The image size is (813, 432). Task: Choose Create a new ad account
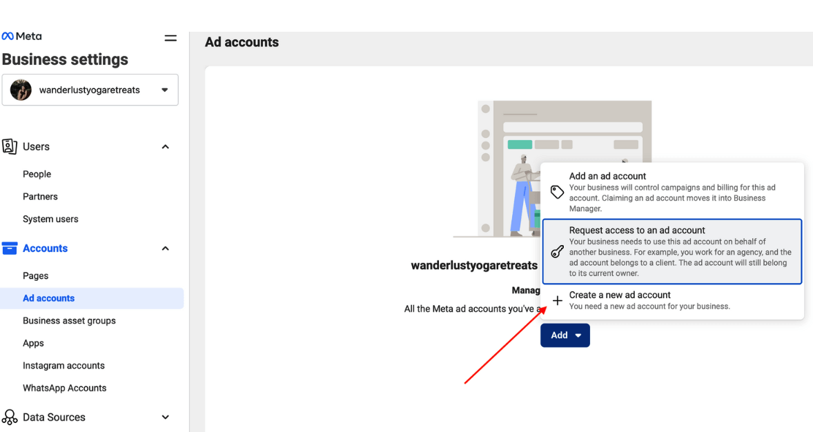672,300
